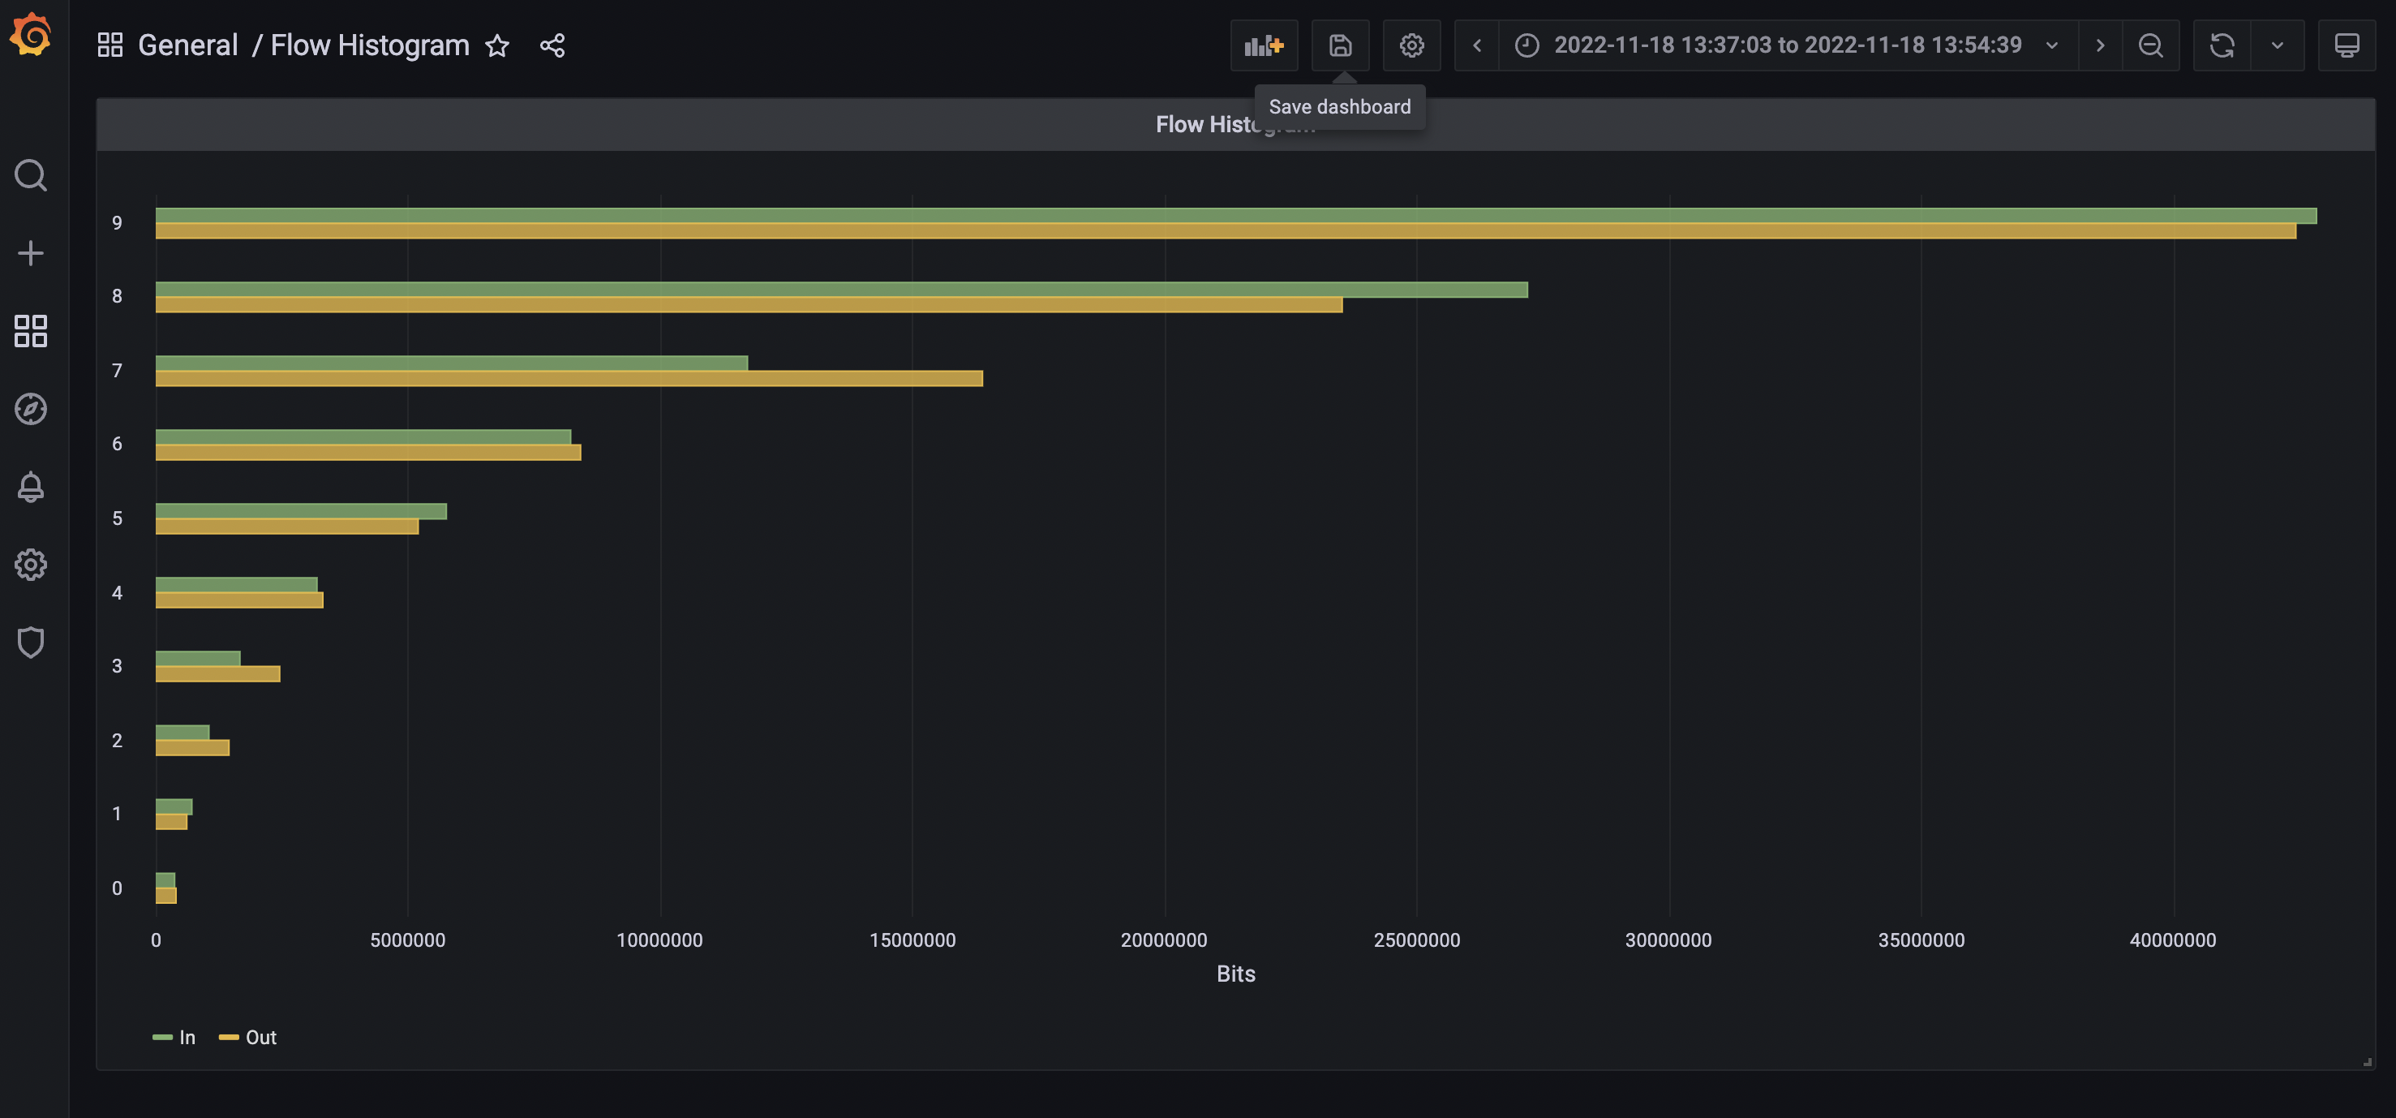Screen dimensions: 2396x1118
Task: Open the Alerting bell icon
Action: [x=31, y=487]
